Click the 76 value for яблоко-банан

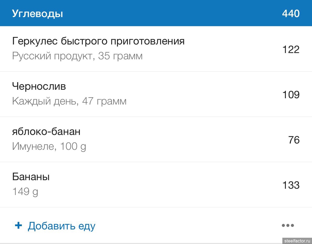coord(294,140)
